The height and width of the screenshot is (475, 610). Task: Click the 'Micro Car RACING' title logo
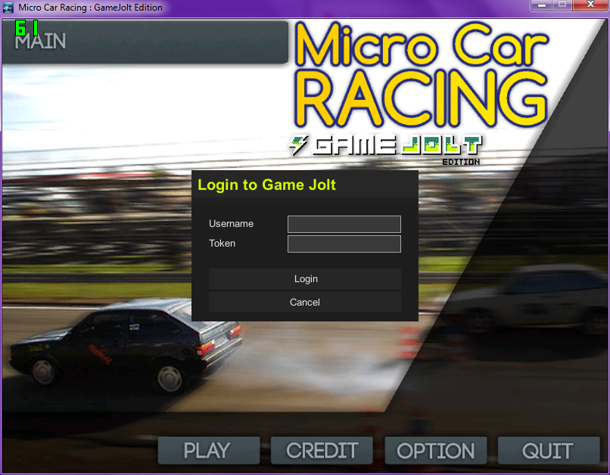(x=422, y=75)
